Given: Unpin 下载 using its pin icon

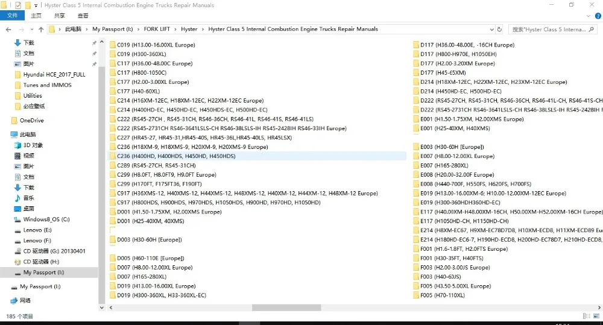Looking at the screenshot, I should click(x=94, y=43).
